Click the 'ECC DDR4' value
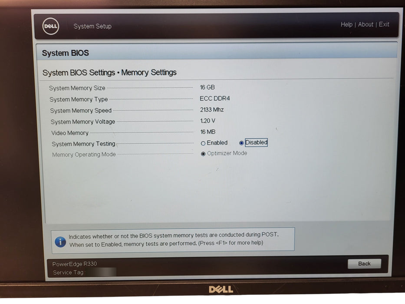Screen dimensions: 405x304 214,99
